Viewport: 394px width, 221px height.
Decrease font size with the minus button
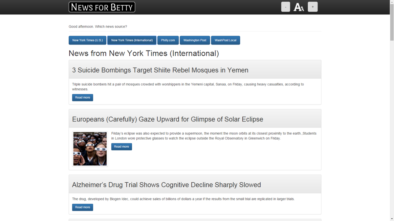(x=286, y=7)
